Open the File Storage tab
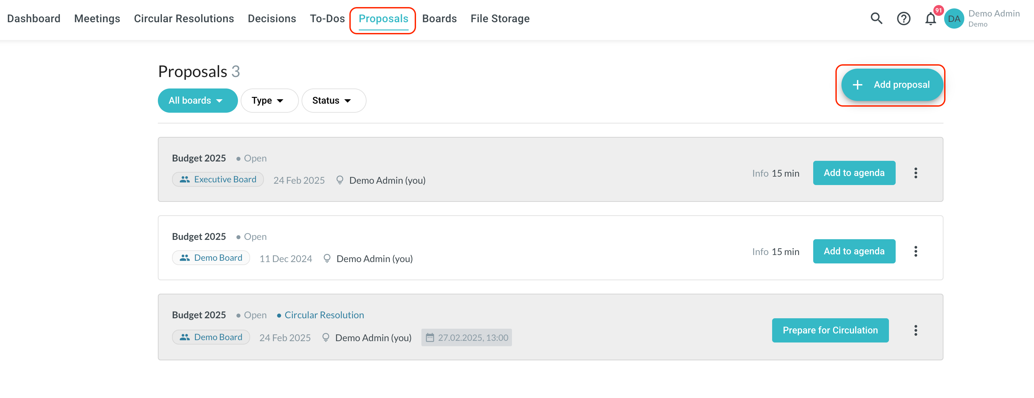Viewport: 1034px width, 398px height. click(500, 19)
